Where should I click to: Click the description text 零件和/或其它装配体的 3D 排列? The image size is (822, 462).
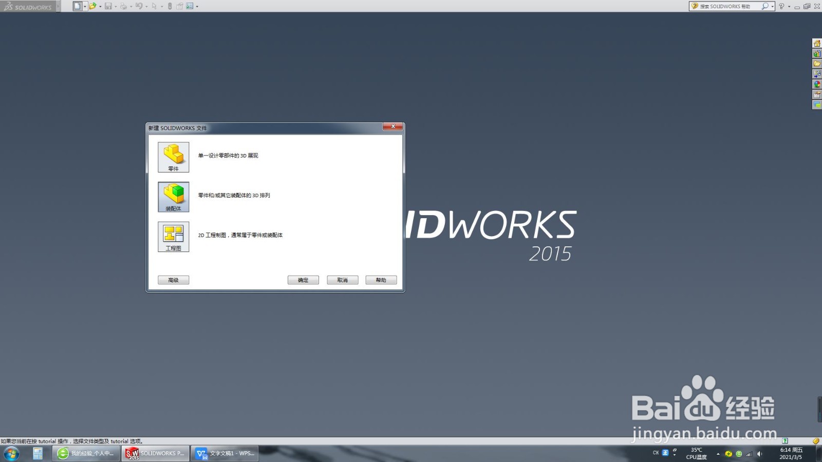pos(234,195)
